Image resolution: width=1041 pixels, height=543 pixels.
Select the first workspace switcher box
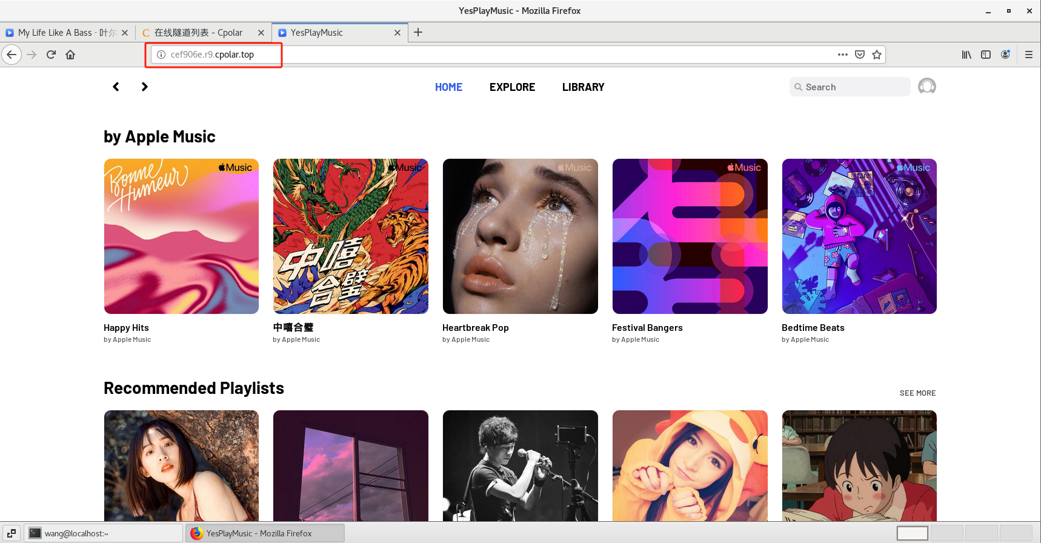pyautogui.click(x=913, y=533)
